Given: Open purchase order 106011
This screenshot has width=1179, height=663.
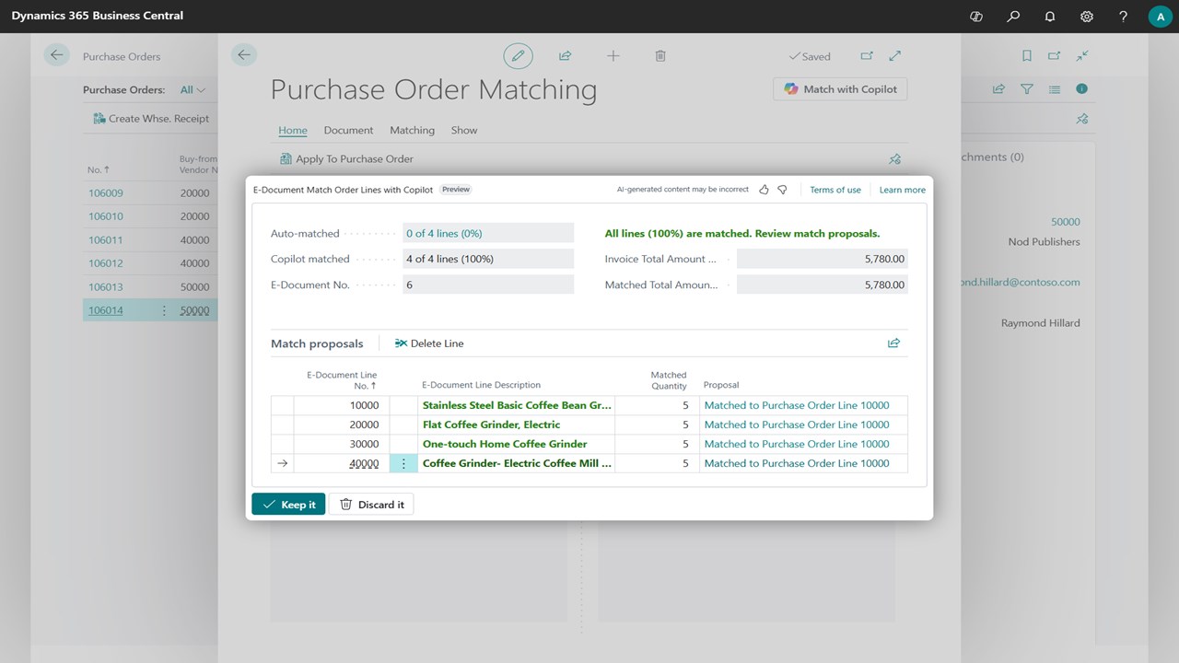Looking at the screenshot, I should [x=105, y=240].
